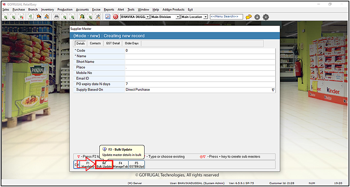Click the green rupee symbol toolbar icon
Screen dimensions: 350x187
[x=31, y=17]
